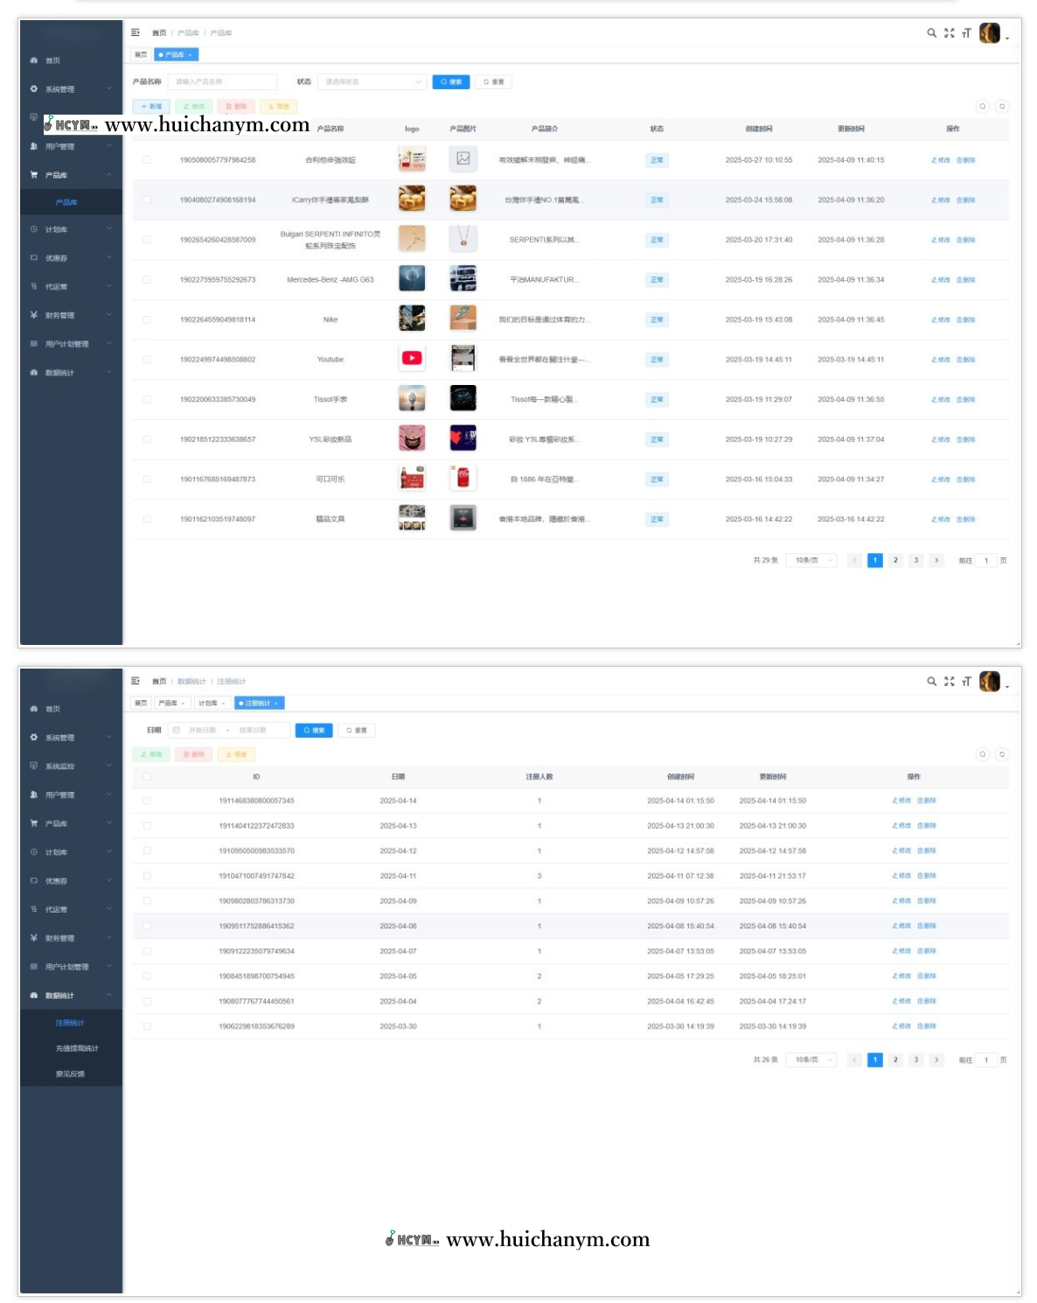Tick the checkbox for the Tissot手表 row

pyautogui.click(x=147, y=400)
